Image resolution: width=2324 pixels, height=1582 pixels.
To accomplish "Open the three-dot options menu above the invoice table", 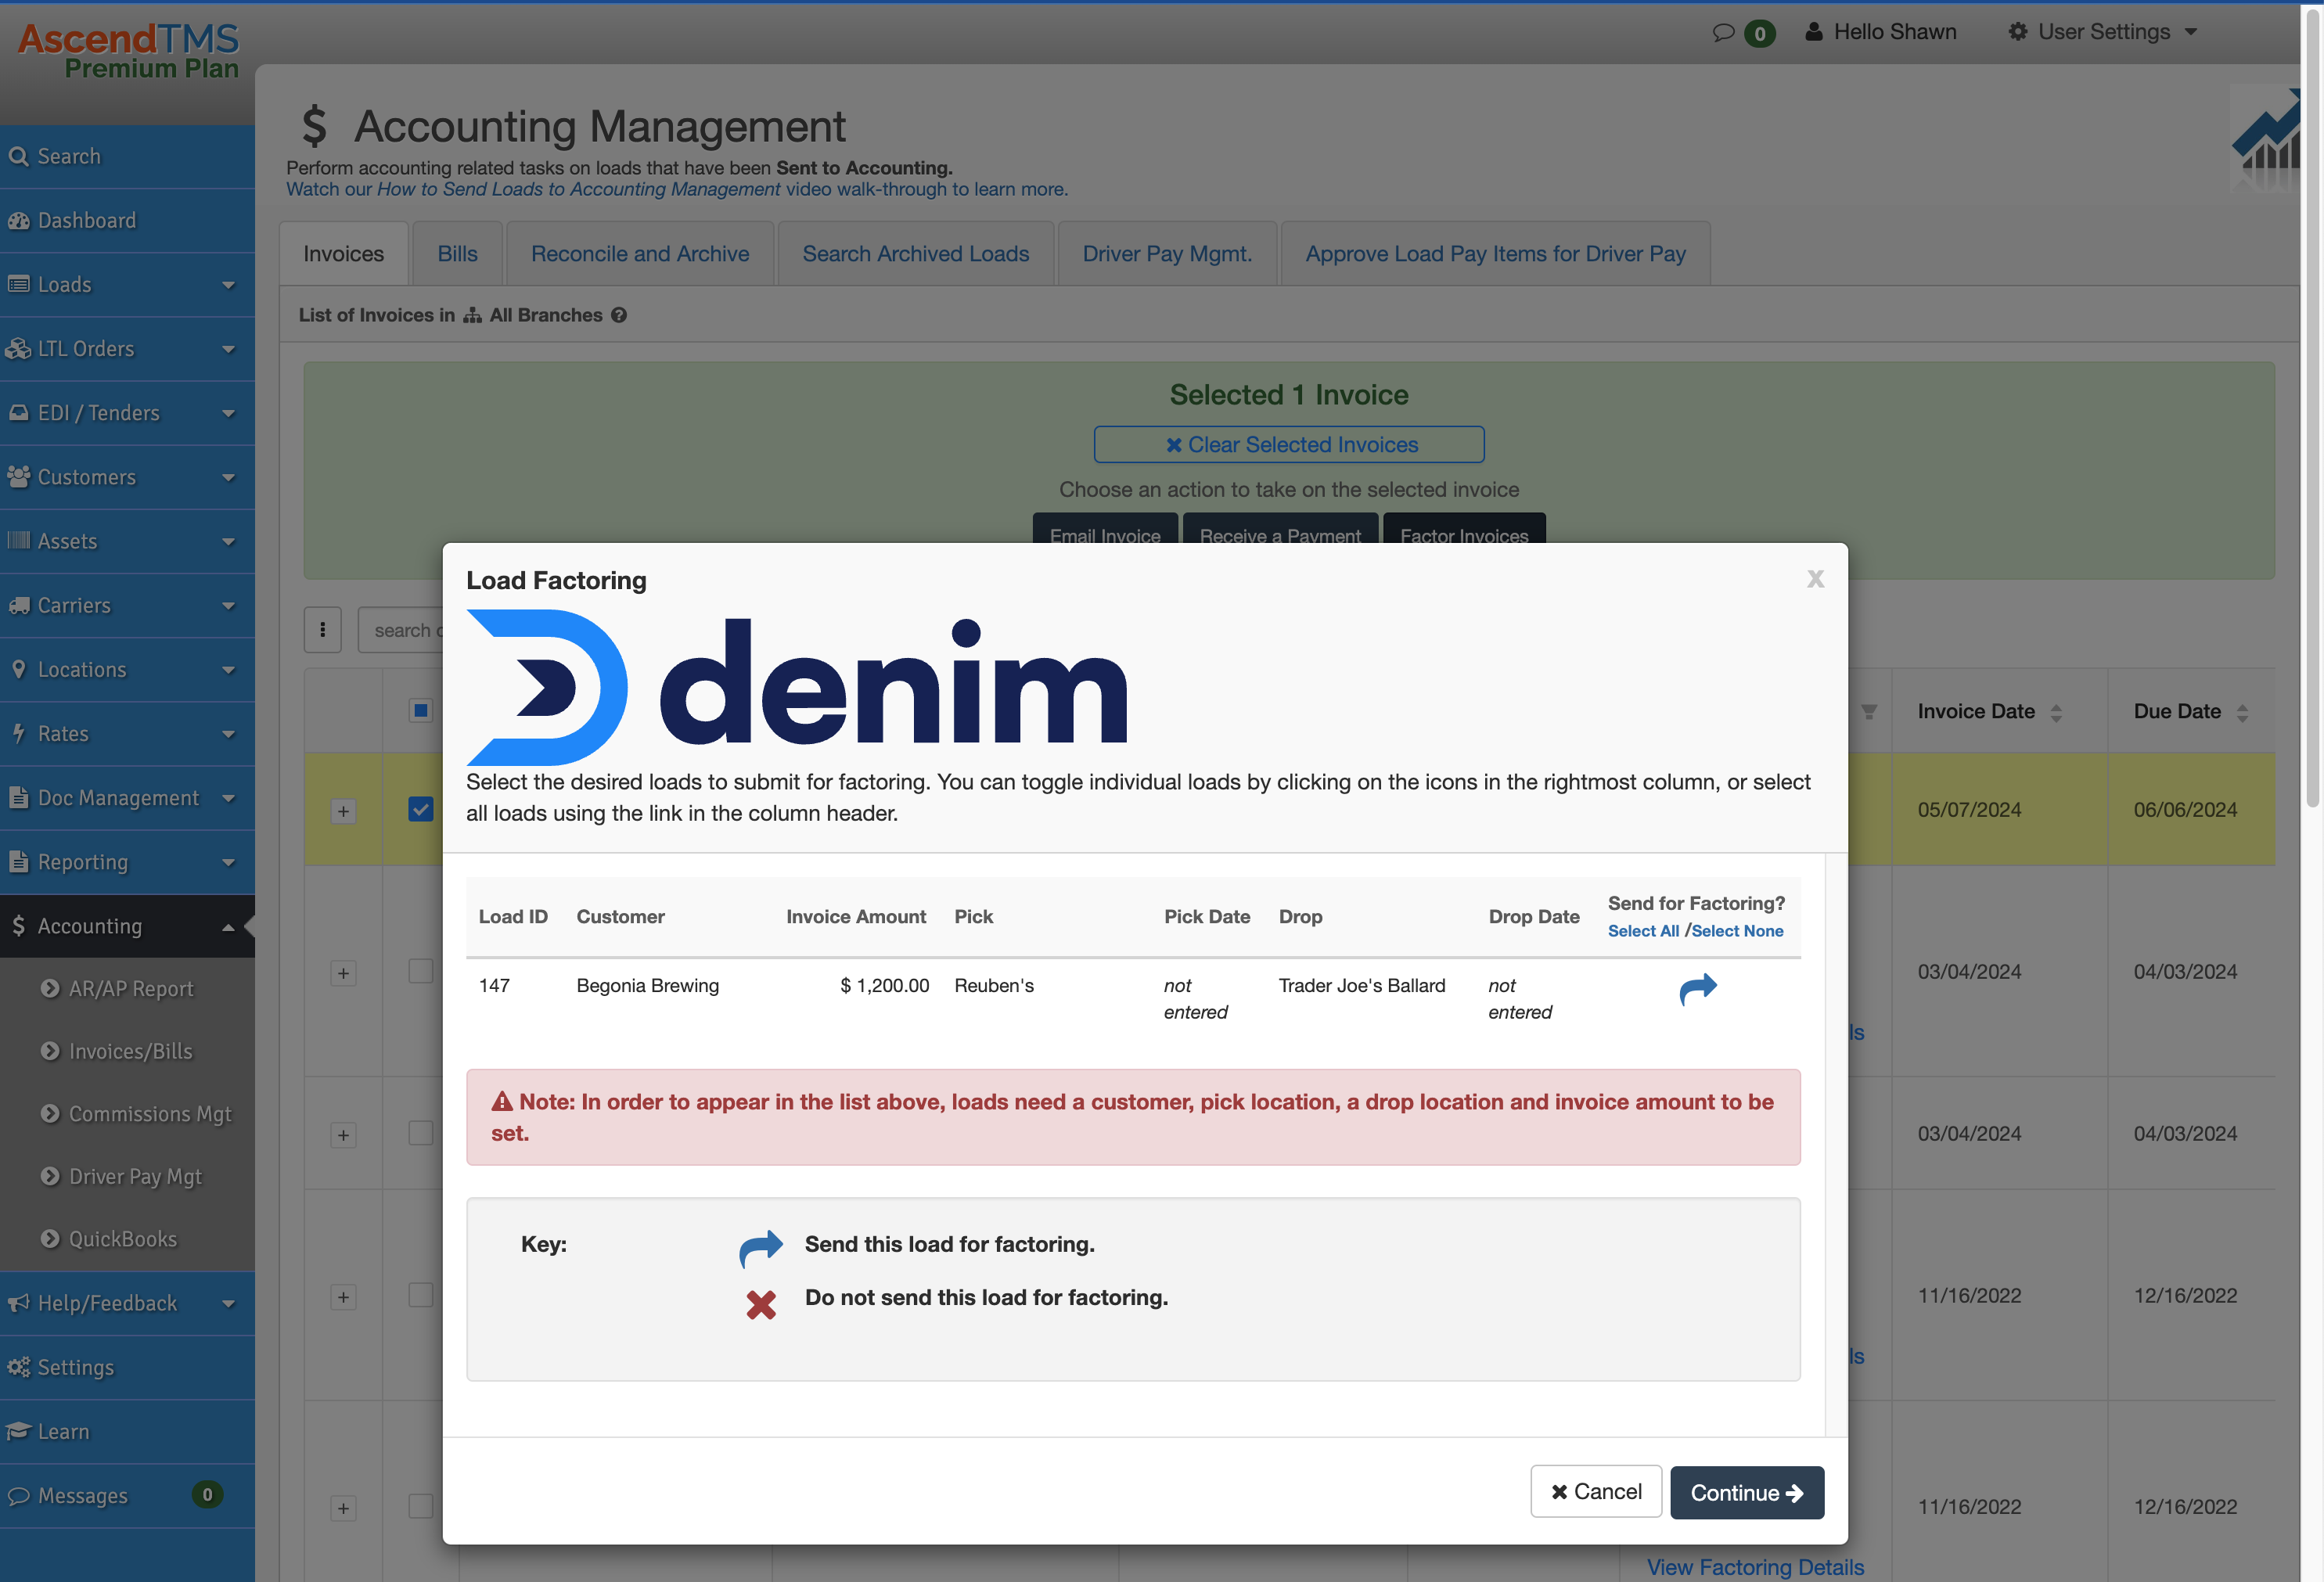I will coord(322,630).
